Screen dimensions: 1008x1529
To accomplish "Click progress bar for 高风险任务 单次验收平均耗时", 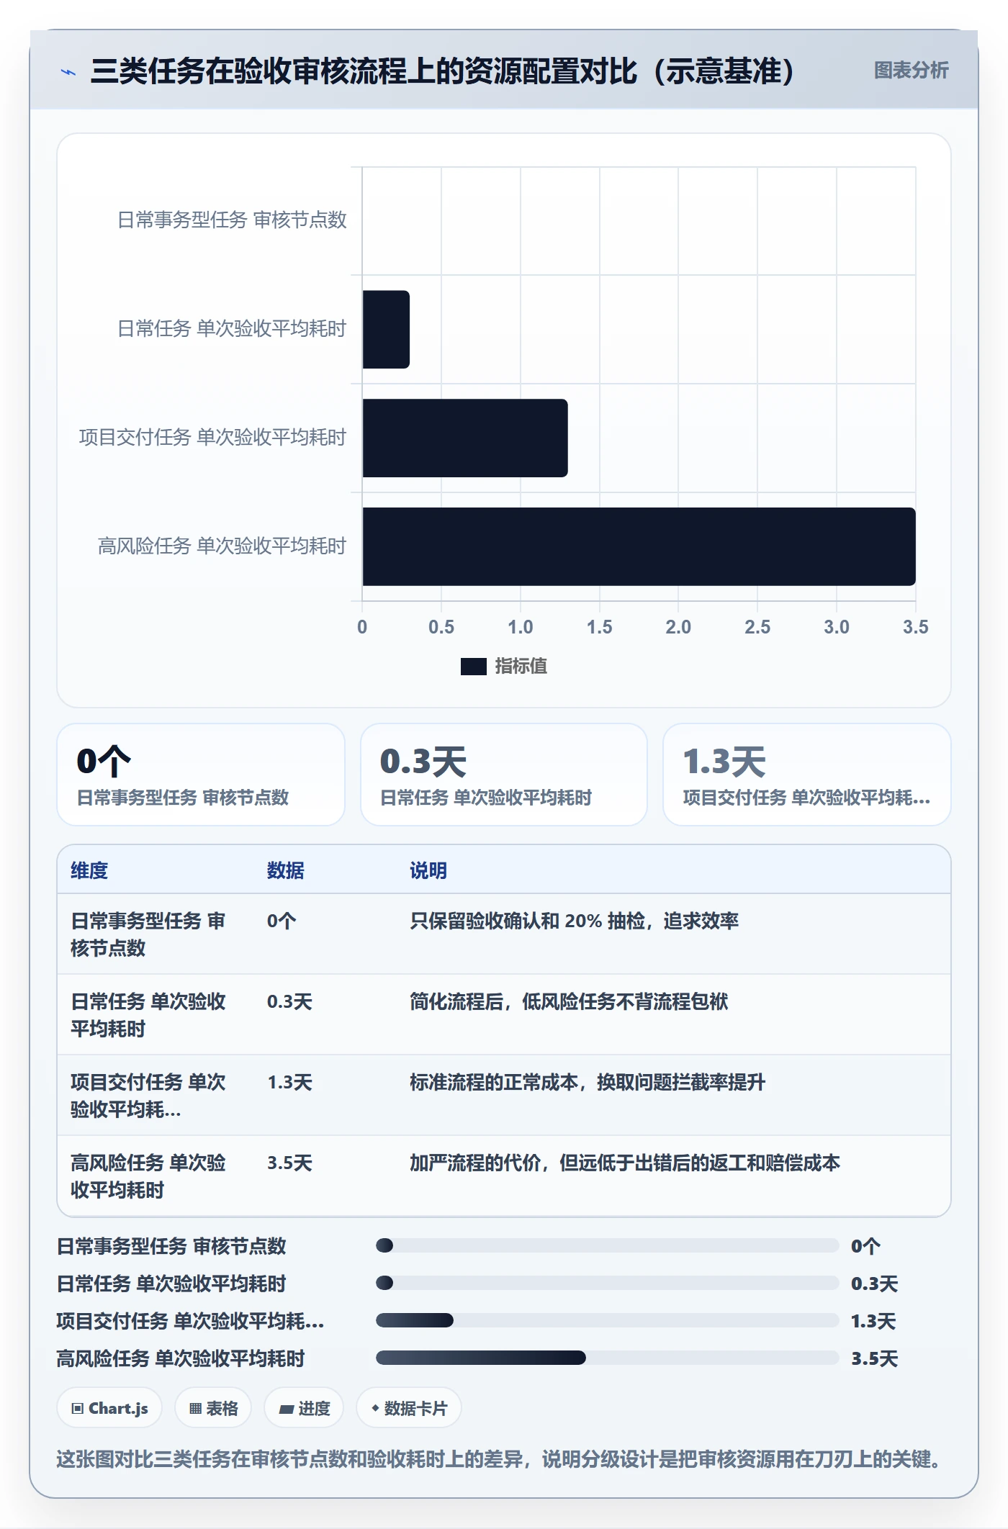I will (x=607, y=1358).
